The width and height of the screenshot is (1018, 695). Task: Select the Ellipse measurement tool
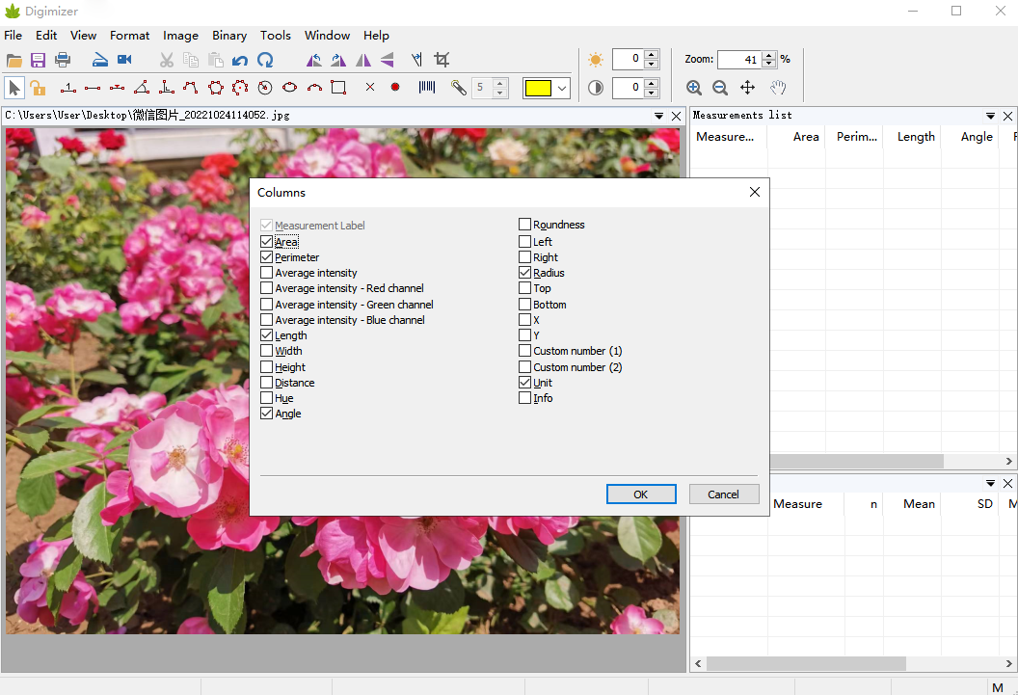289,88
